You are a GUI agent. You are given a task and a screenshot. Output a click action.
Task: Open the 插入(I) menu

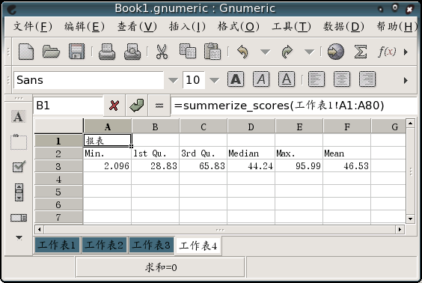pyautogui.click(x=187, y=26)
